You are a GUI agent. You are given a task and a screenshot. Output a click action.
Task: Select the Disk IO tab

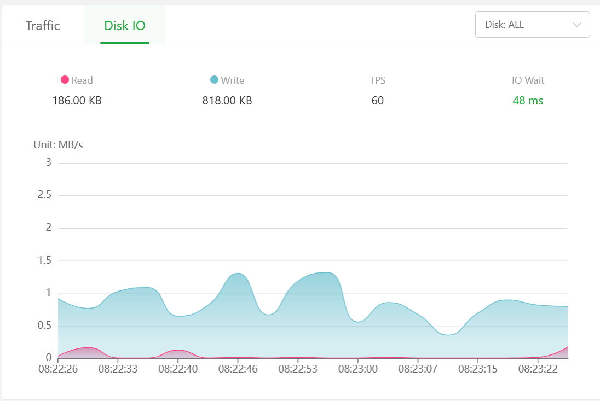click(125, 26)
